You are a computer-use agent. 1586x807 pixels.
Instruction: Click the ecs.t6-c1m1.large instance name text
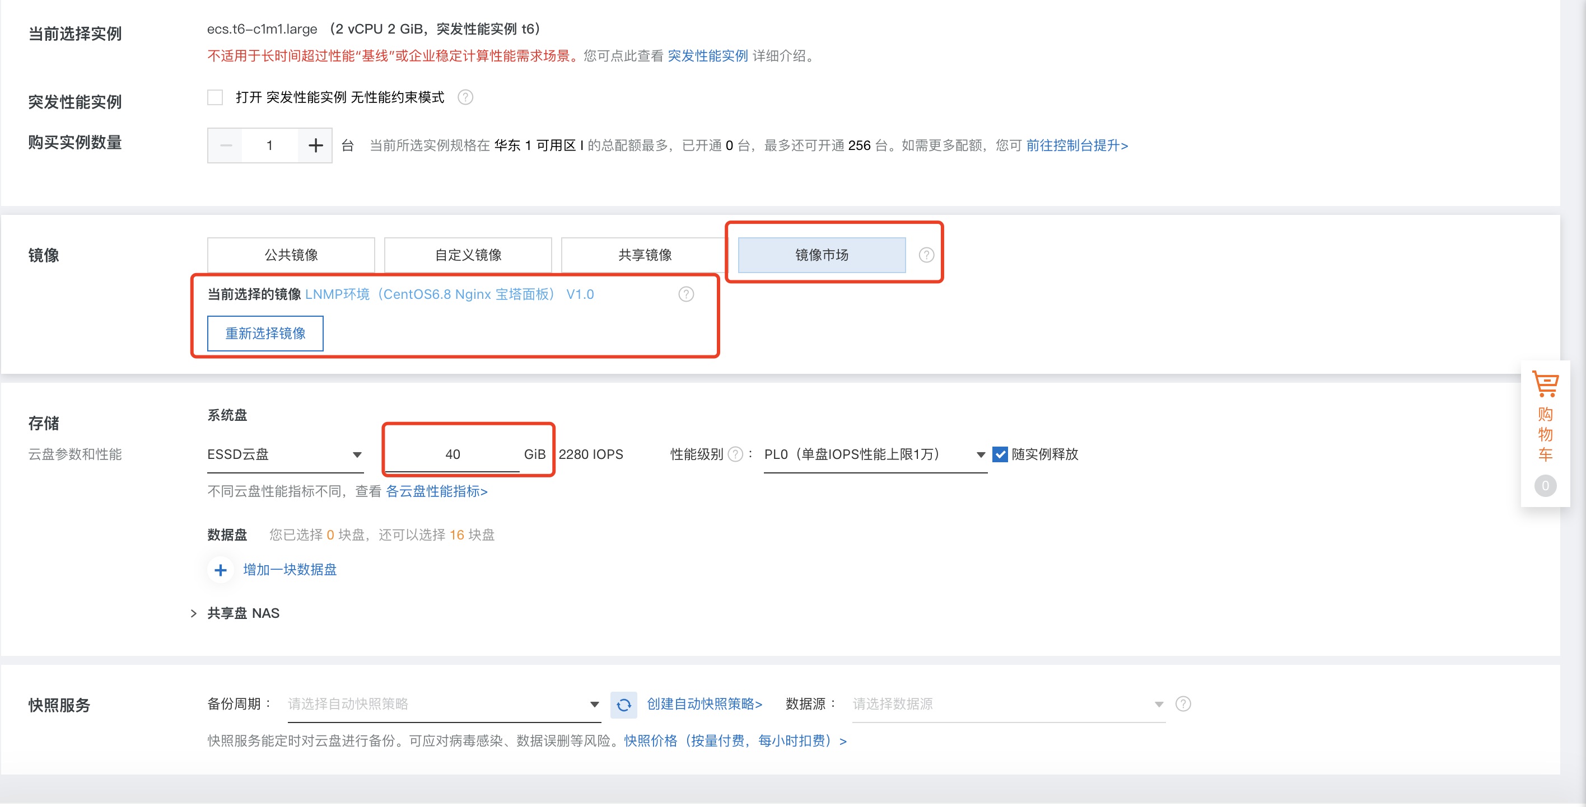pos(262,29)
